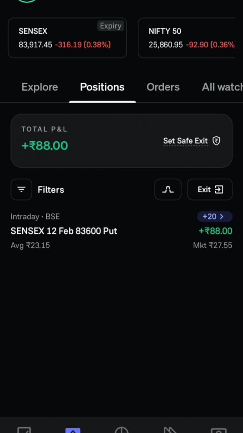Open the NIFTY 50 index card
Screen dimensions: 243x433
point(187,38)
